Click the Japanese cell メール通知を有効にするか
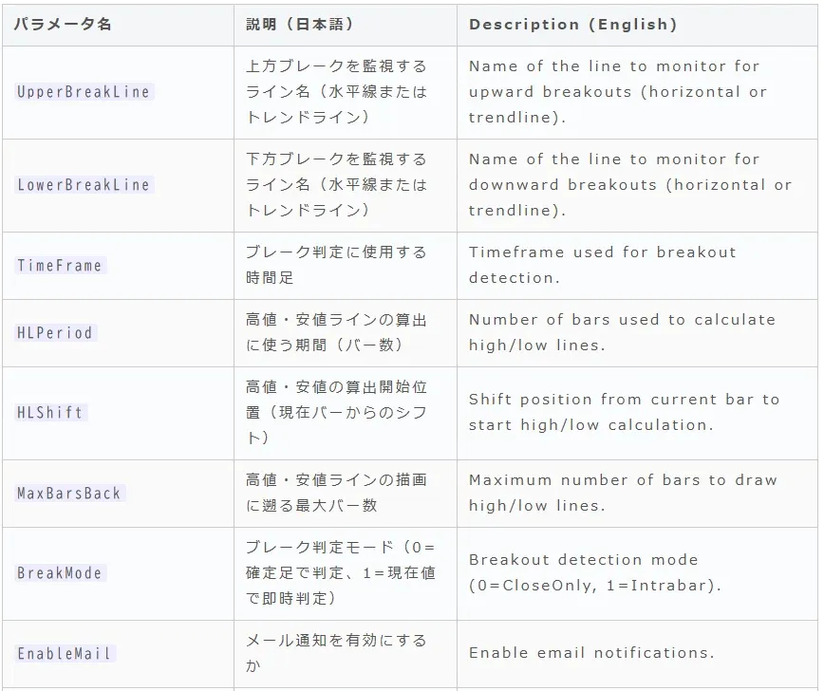Image resolution: width=824 pixels, height=691 pixels. [336, 653]
